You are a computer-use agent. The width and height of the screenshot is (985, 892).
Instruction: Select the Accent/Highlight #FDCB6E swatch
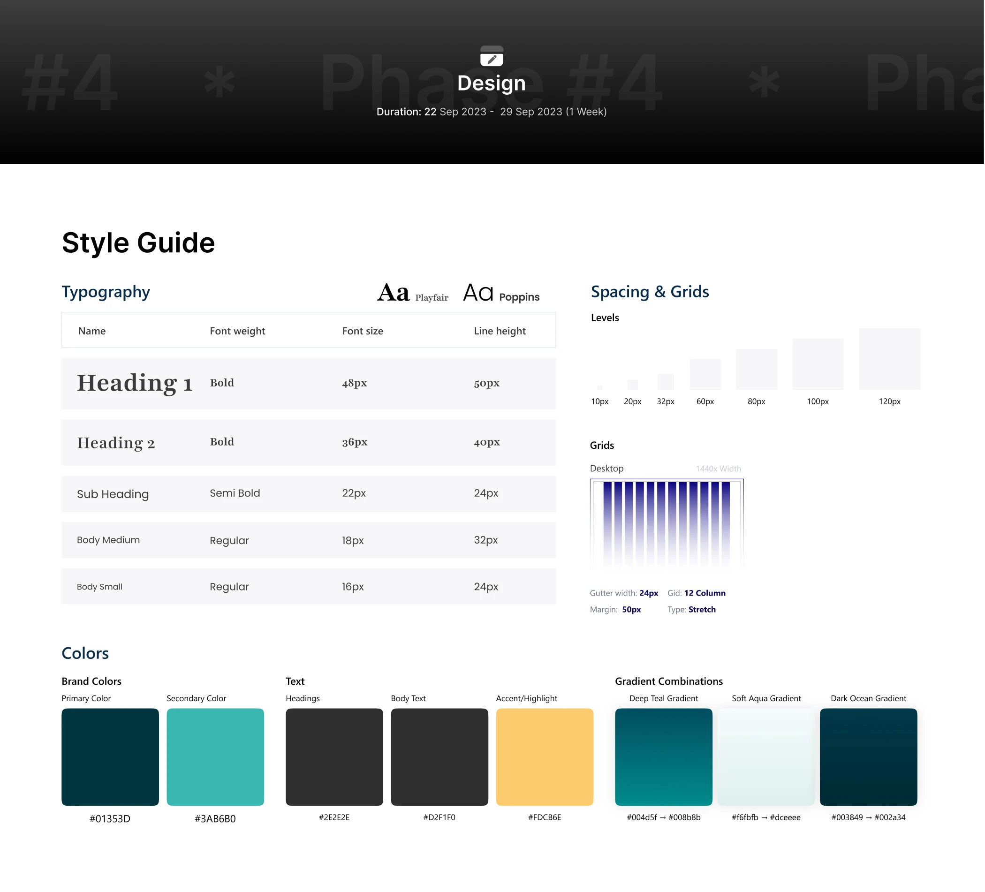[x=544, y=756]
